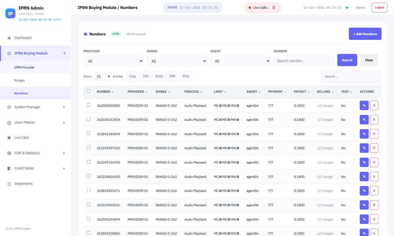Log out with the Logout button
Screen dimensions: 394x236
point(379,8)
